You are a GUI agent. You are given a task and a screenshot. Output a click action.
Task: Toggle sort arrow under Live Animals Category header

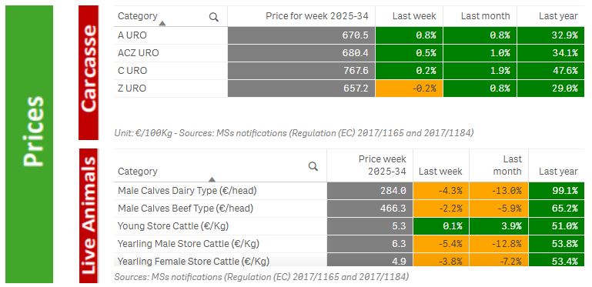coord(212,179)
